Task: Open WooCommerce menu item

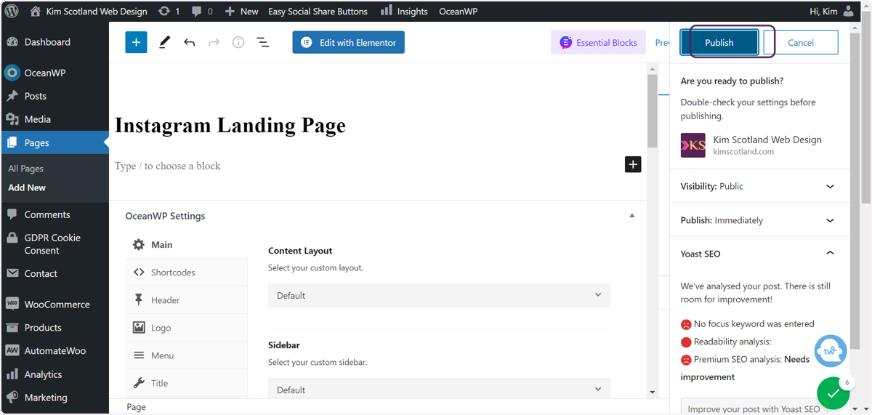Action: click(x=54, y=305)
